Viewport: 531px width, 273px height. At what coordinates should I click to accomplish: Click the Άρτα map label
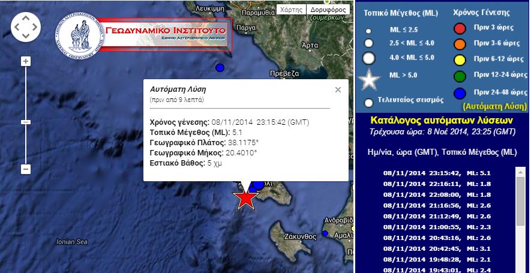310,45
